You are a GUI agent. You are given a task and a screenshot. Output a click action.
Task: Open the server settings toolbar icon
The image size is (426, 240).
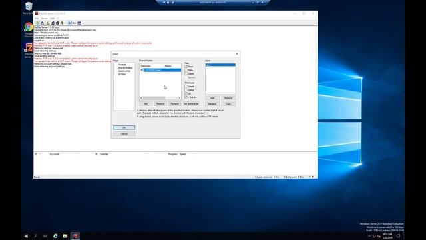pos(49,23)
